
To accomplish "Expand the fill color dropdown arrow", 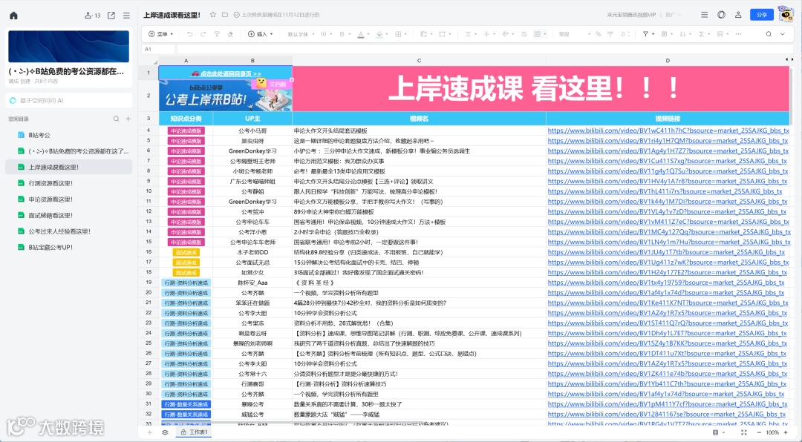I will pos(387,34).
